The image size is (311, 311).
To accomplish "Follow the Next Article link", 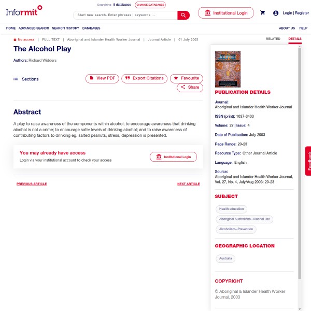I will pos(189,184).
